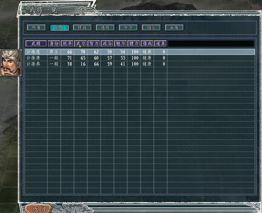Show the 個人 tab
Image resolution: width=262 pixels, height=213 pixels.
click(151, 27)
